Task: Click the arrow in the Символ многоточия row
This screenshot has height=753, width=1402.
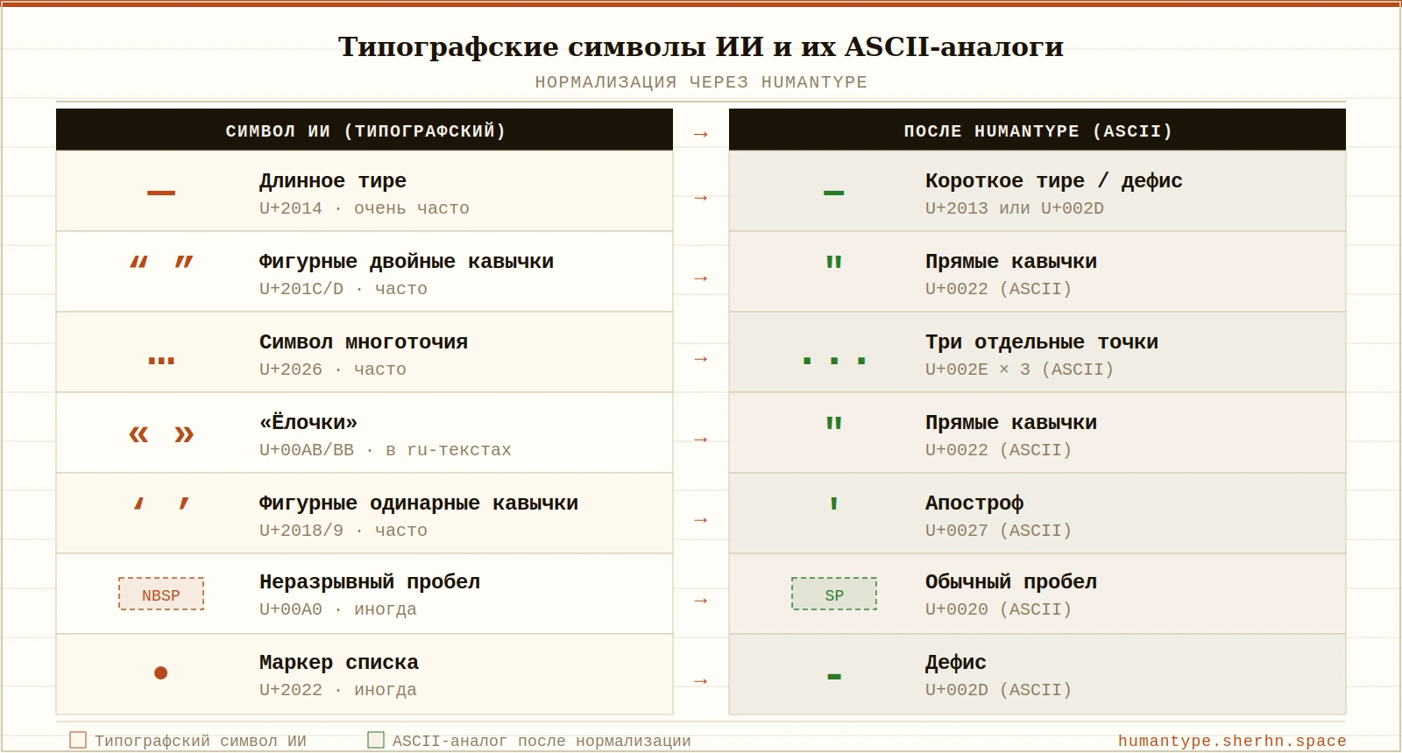Action: 701,359
